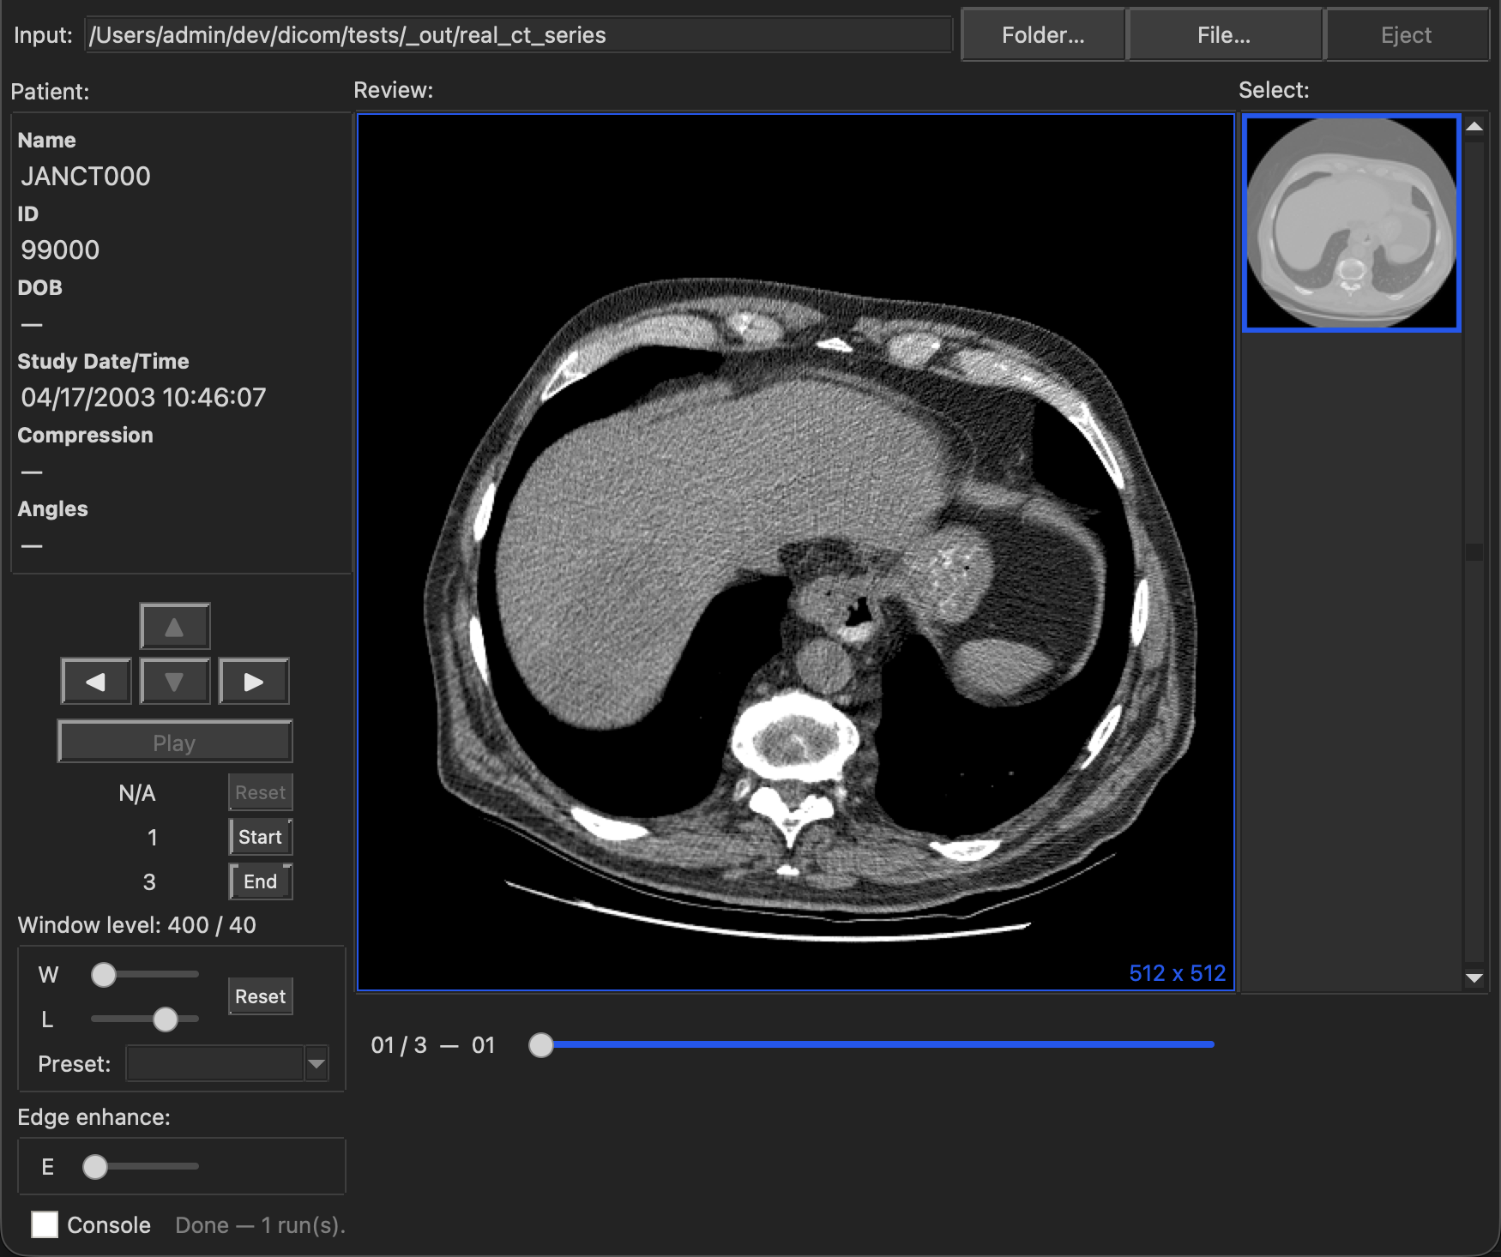Set loop end with the End button
Viewport: 1501px width, 1257px height.
pos(261,881)
